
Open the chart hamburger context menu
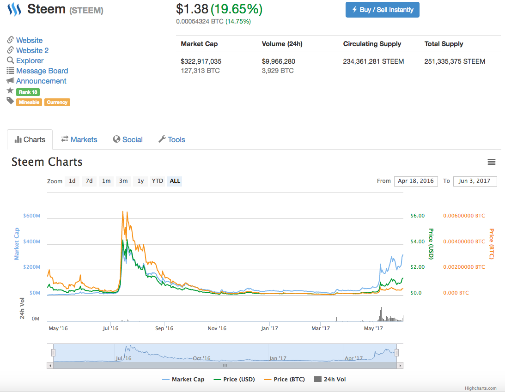tap(491, 162)
